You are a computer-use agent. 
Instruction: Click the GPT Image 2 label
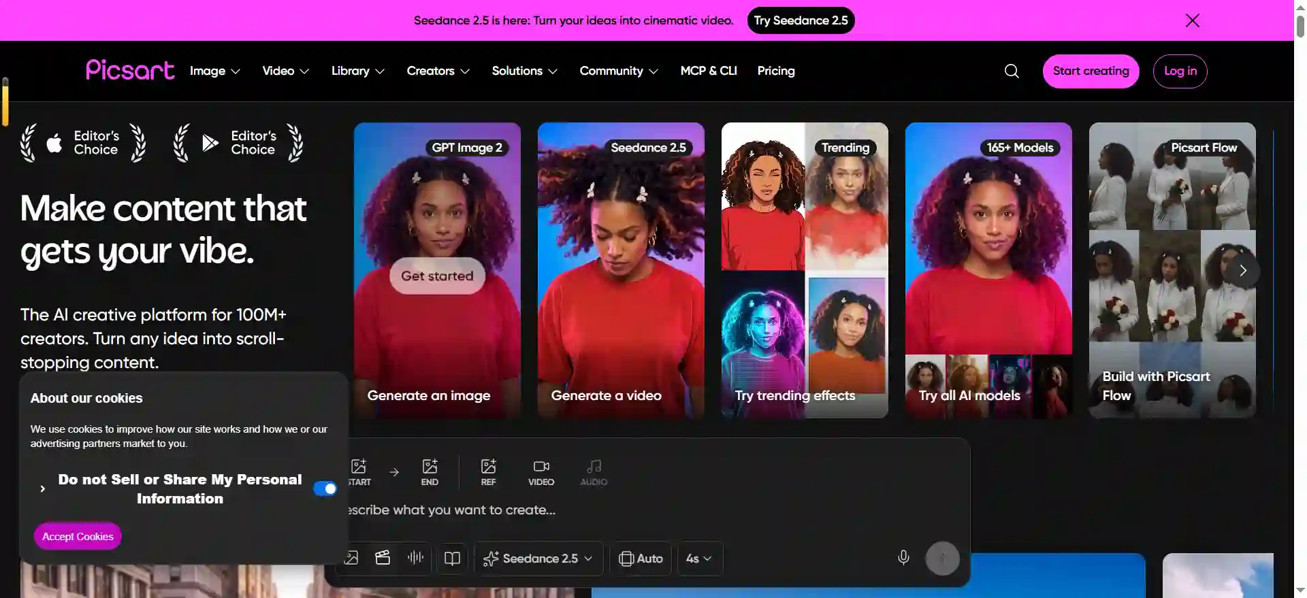(467, 148)
